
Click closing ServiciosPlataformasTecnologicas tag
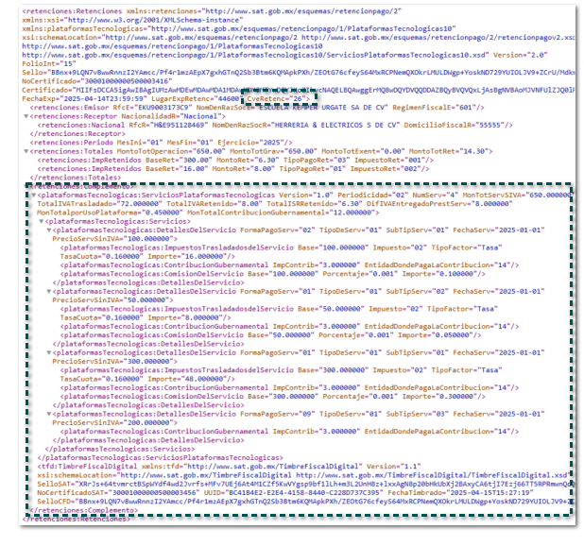coord(160,458)
